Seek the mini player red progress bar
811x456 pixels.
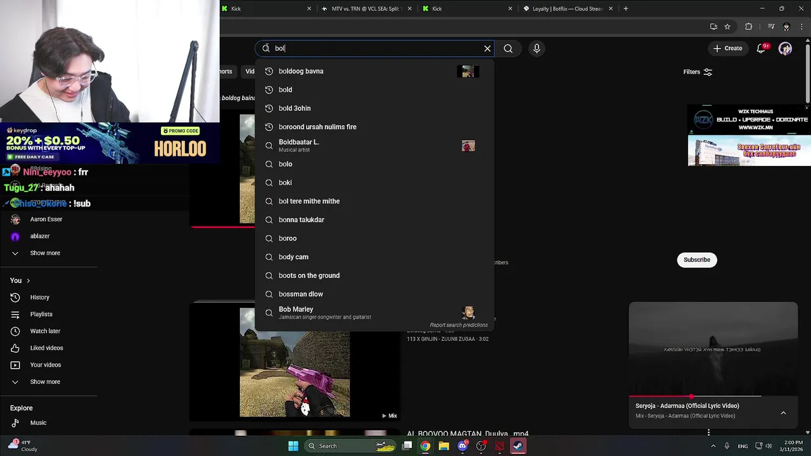pyautogui.click(x=695, y=396)
